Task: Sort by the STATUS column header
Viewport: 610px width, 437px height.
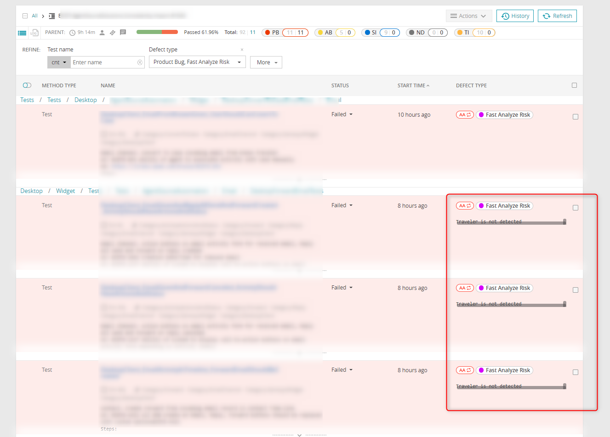Action: click(340, 85)
